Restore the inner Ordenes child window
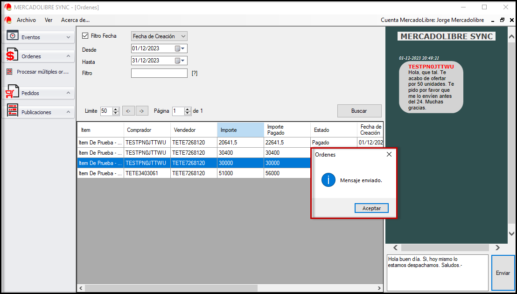Image resolution: width=517 pixels, height=294 pixels. pyautogui.click(x=502, y=20)
